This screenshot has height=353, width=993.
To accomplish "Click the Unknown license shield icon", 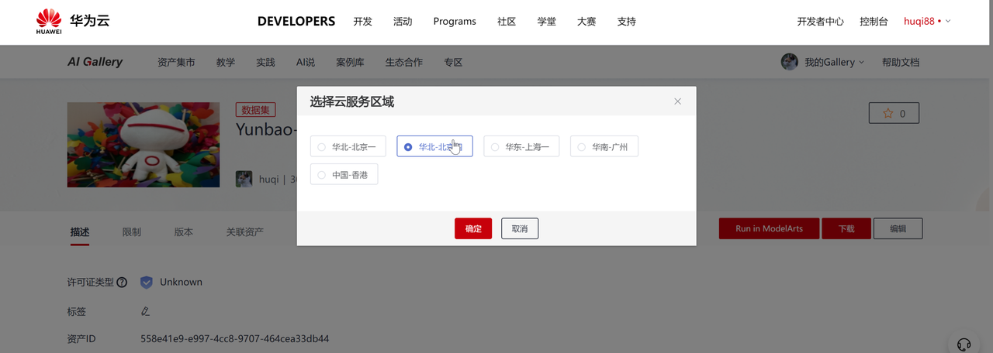I will 147,283.
